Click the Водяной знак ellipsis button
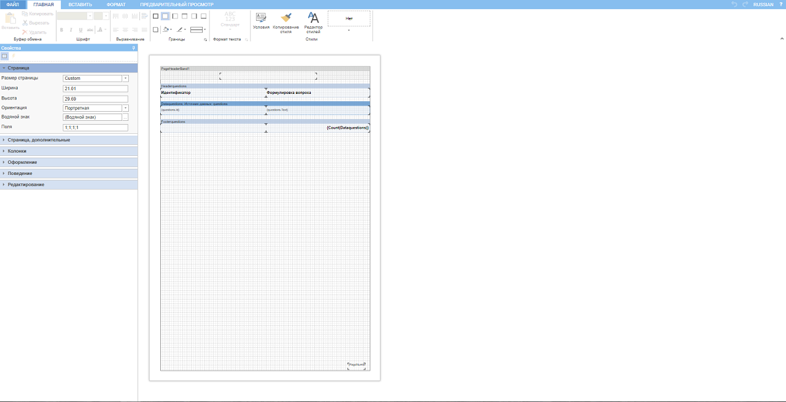 pos(125,117)
